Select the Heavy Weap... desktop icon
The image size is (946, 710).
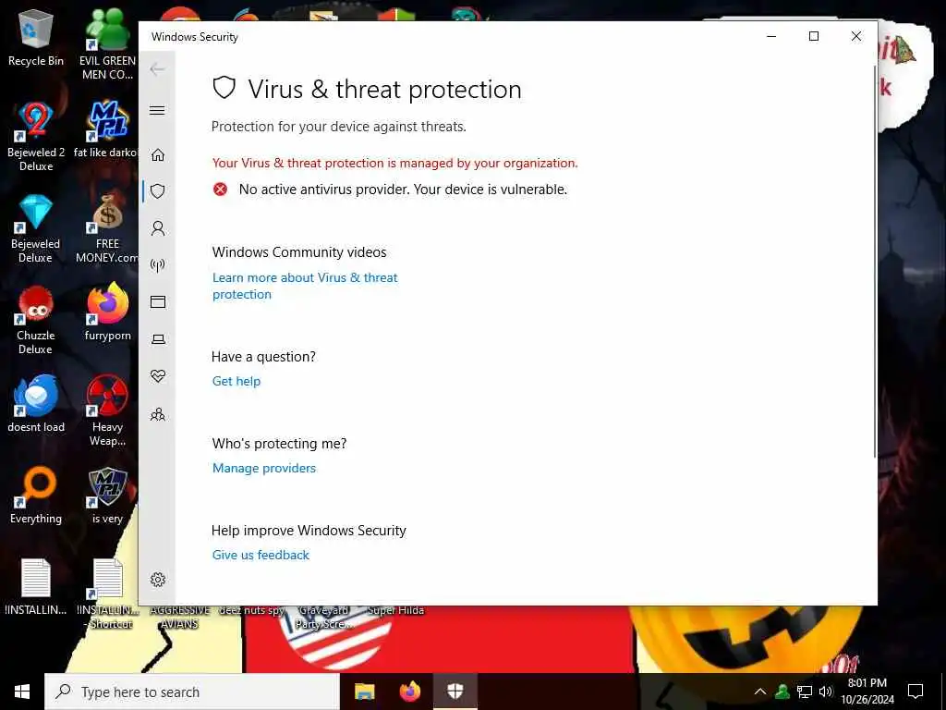tap(107, 410)
